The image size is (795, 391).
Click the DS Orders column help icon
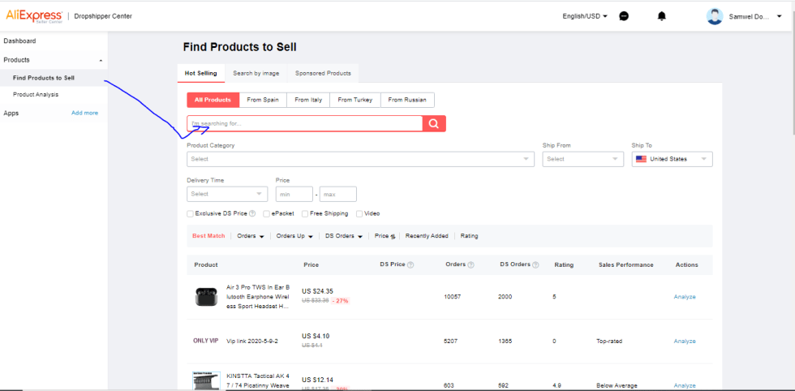tap(536, 264)
